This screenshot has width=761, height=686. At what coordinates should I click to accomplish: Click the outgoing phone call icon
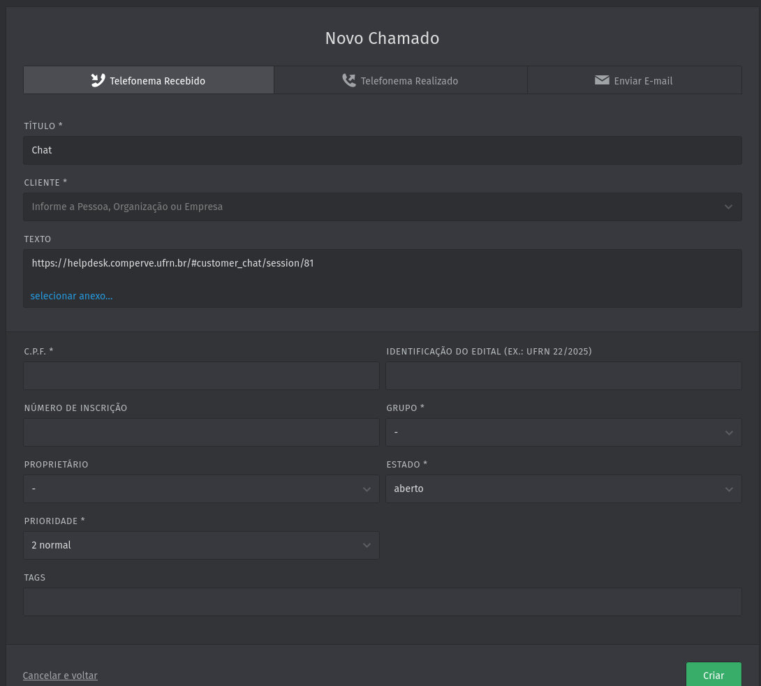349,80
